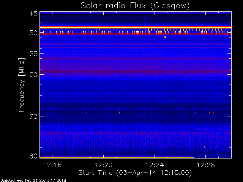
Task: Click the "70" frequency tick label
Action: pyautogui.click(x=33, y=116)
